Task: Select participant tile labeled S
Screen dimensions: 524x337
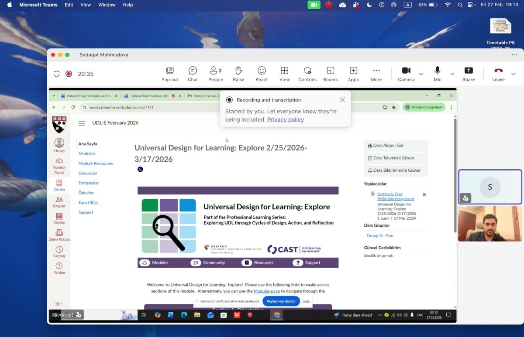Action: click(x=490, y=187)
